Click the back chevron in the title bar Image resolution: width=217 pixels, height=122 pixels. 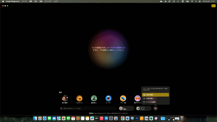(12, 6)
